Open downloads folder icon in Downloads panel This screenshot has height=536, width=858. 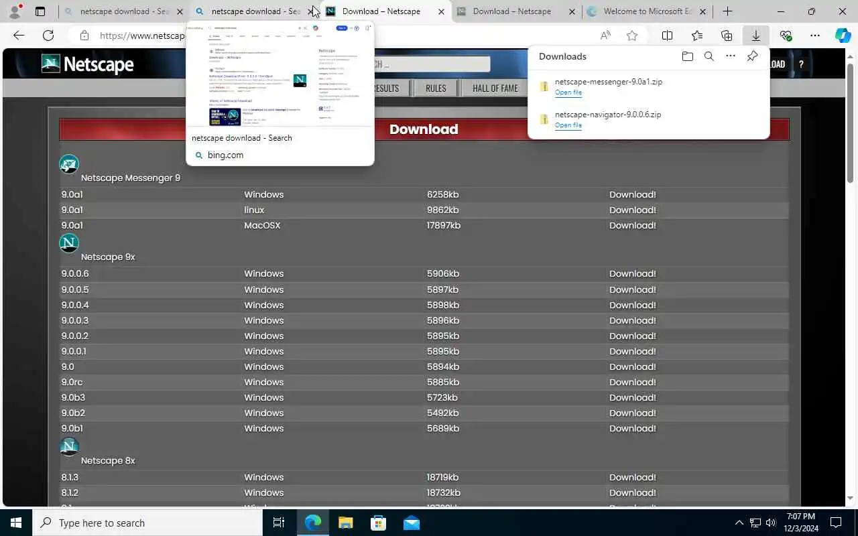pos(687,56)
